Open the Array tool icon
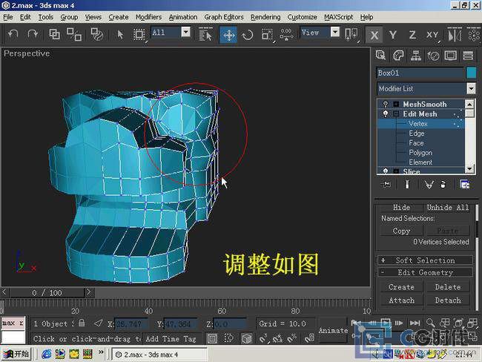The height and width of the screenshot is (362, 482). (474, 34)
